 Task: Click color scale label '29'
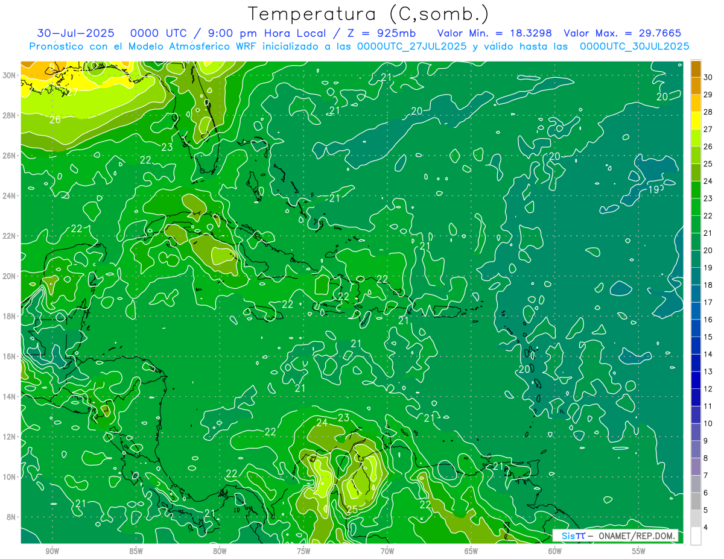point(708,95)
